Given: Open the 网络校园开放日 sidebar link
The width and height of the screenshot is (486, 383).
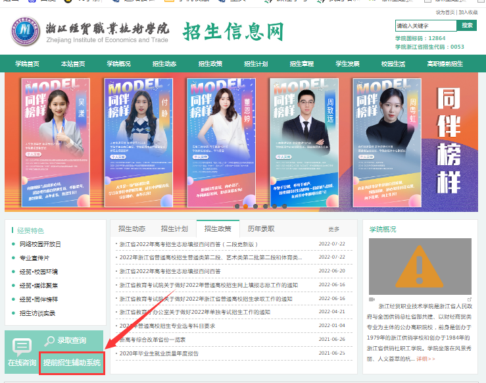Looking at the screenshot, I should pos(40,244).
